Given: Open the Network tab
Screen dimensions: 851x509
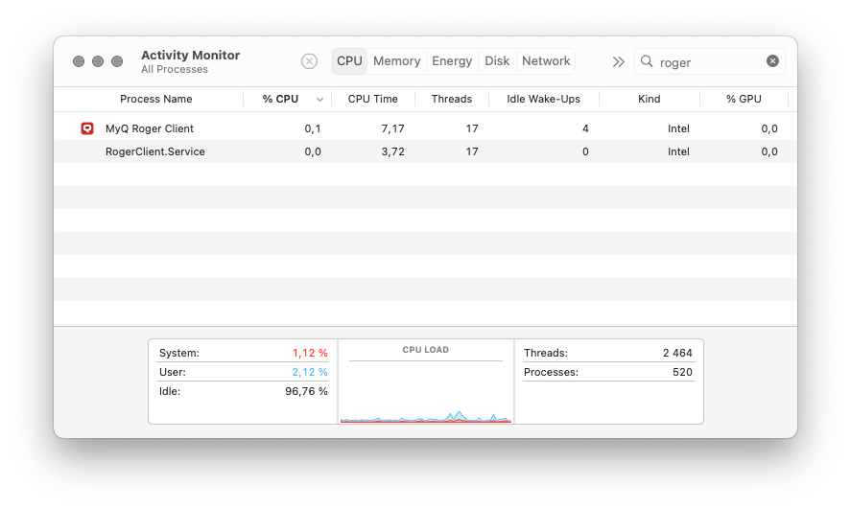Looking at the screenshot, I should coord(546,61).
